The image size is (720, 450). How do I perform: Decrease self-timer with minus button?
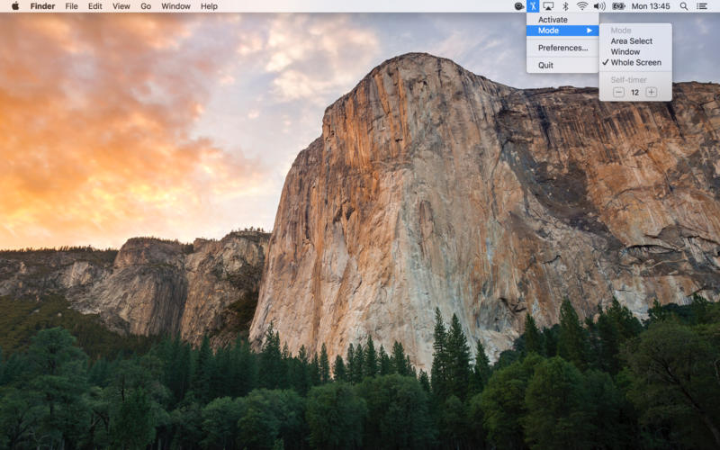point(618,93)
